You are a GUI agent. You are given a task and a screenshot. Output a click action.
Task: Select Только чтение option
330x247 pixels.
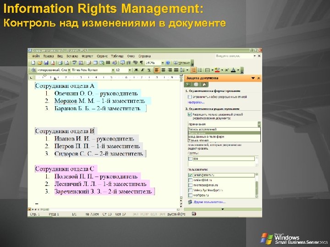224,140
